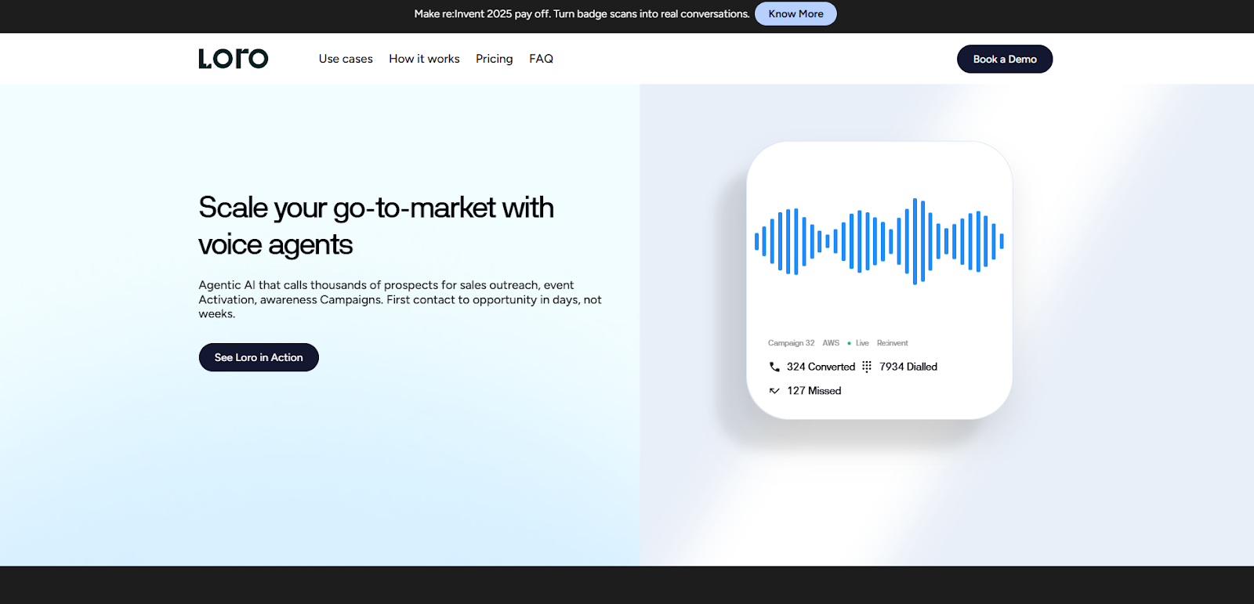Image resolution: width=1254 pixels, height=604 pixels.
Task: Click the "Campaign 32" label
Action: click(x=791, y=343)
